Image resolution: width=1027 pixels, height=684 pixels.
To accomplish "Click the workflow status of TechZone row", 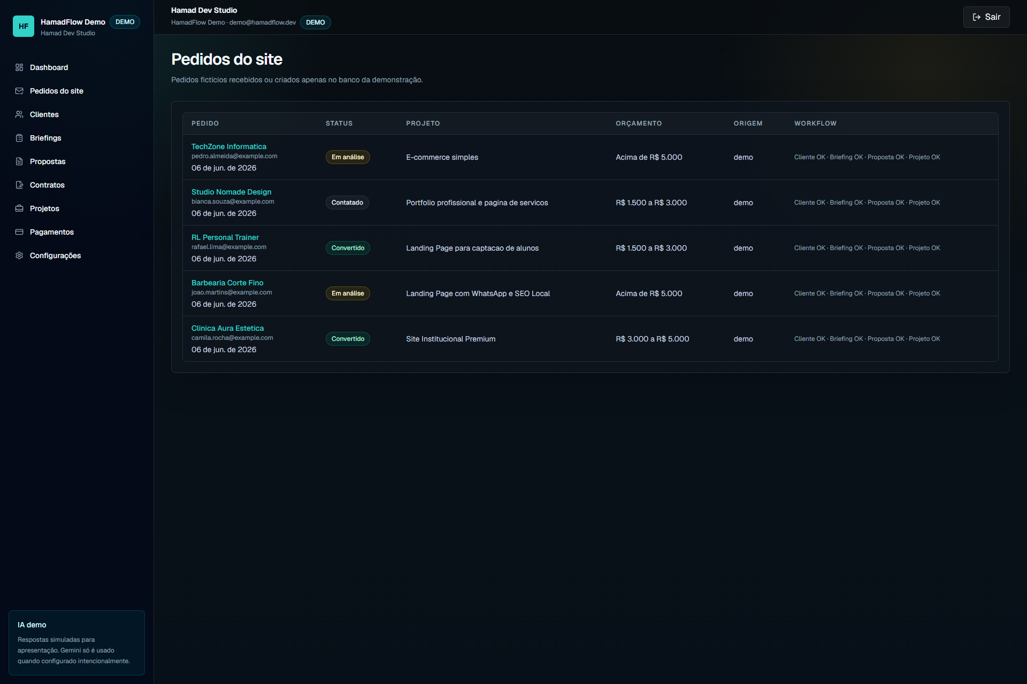I will 867,157.
